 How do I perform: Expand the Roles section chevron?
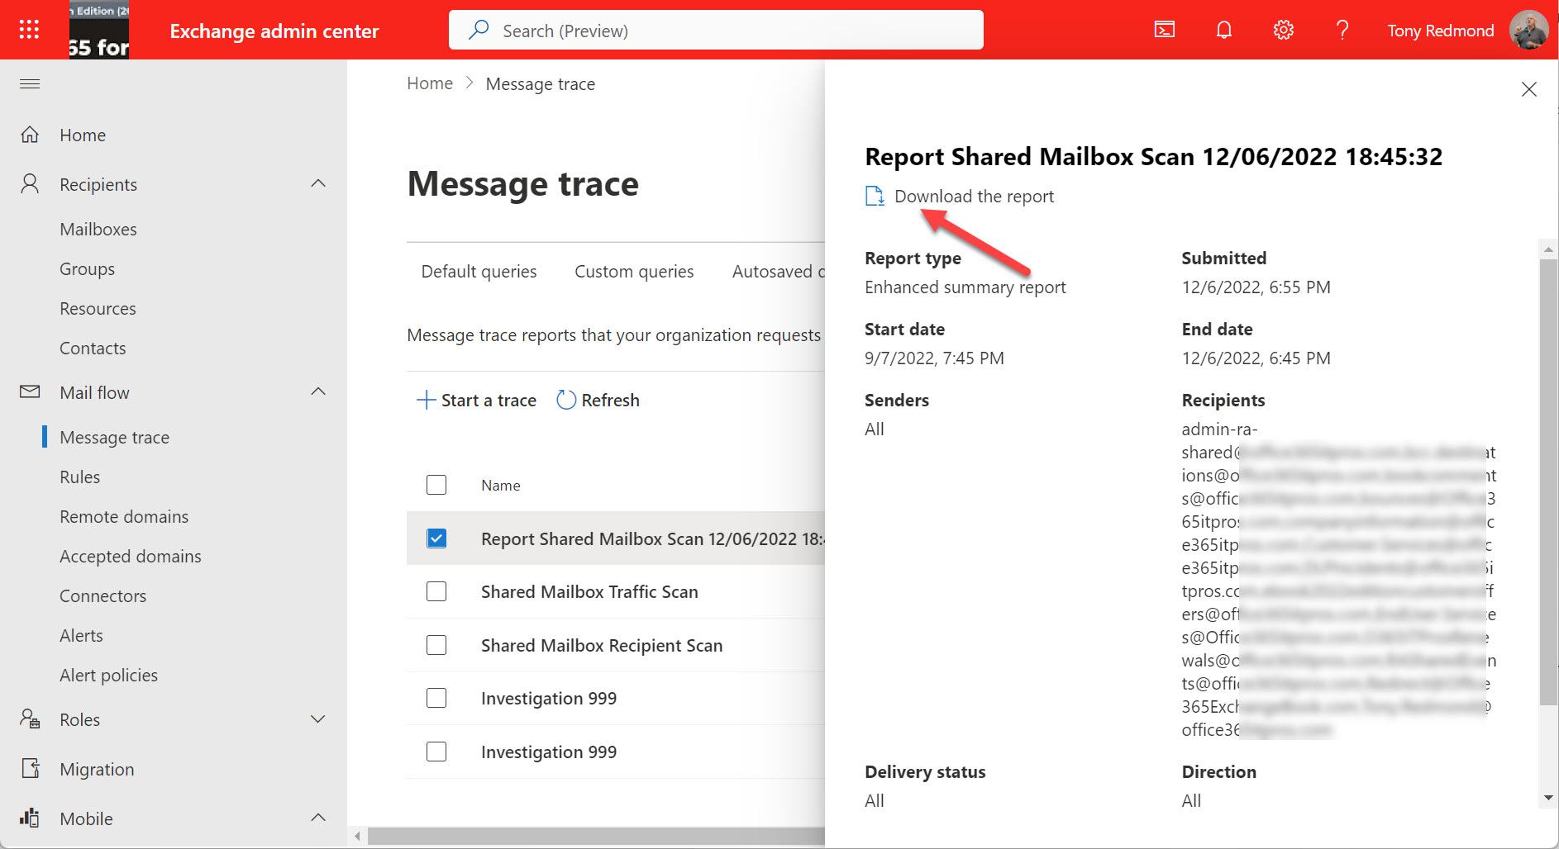pos(318,719)
